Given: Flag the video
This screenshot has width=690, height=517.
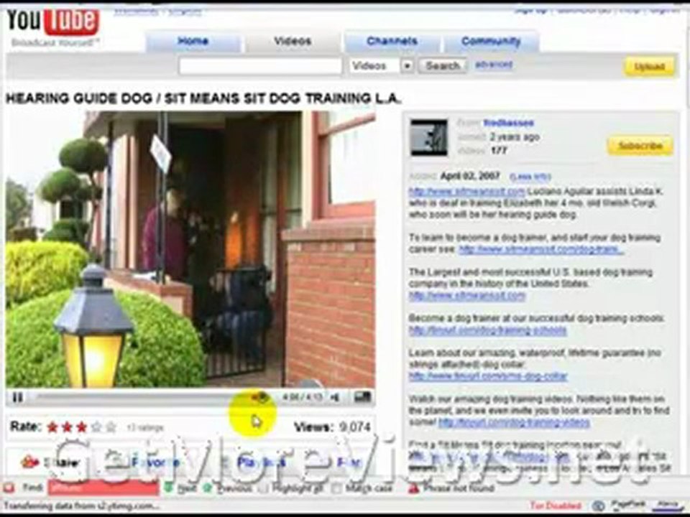Looking at the screenshot, I should point(350,462).
